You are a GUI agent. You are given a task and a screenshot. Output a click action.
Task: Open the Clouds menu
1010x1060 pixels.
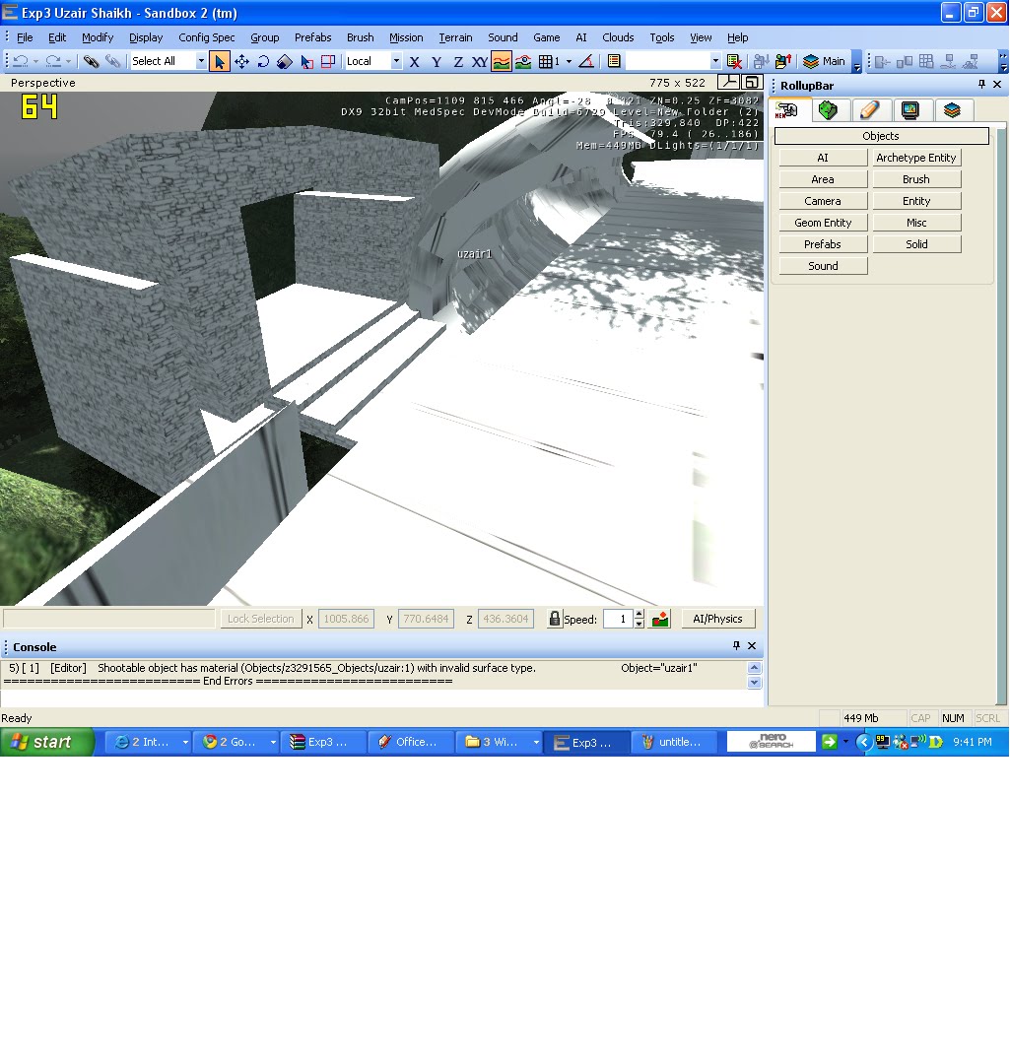[x=618, y=37]
